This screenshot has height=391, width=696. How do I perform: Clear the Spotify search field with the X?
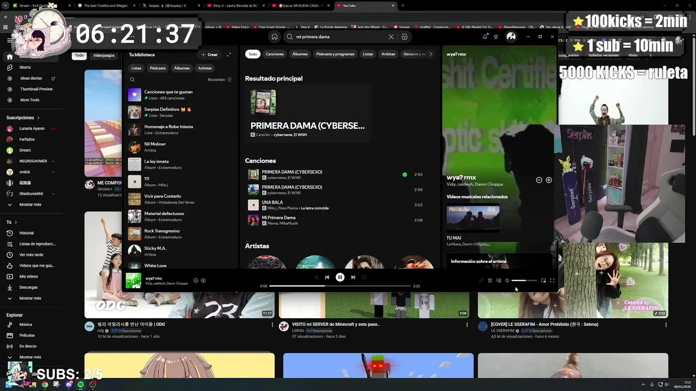391,37
